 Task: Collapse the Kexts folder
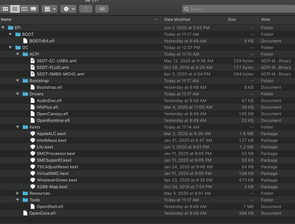(x=18, y=127)
